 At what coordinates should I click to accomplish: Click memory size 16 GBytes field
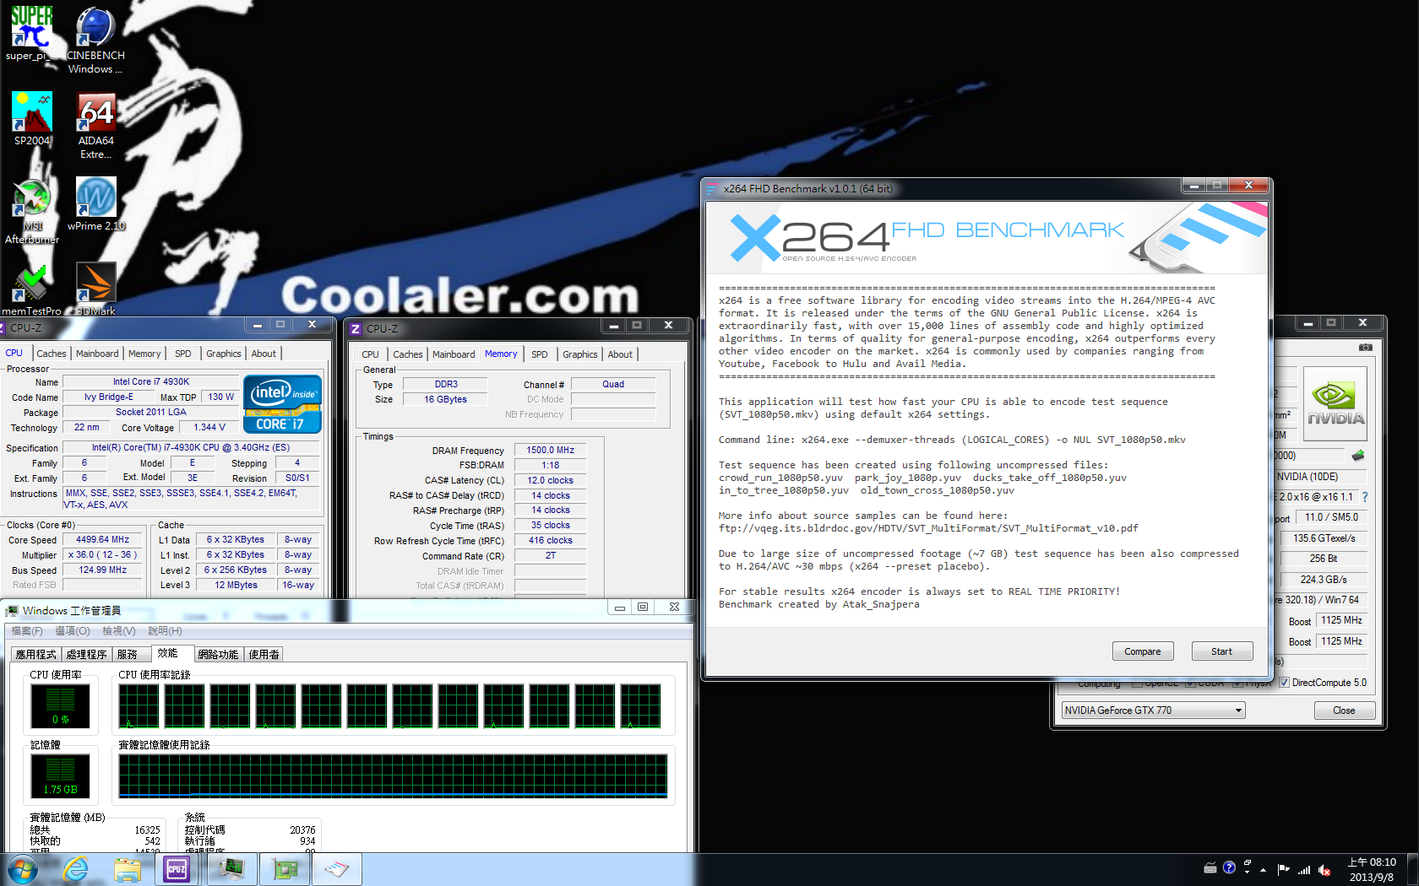pyautogui.click(x=445, y=399)
